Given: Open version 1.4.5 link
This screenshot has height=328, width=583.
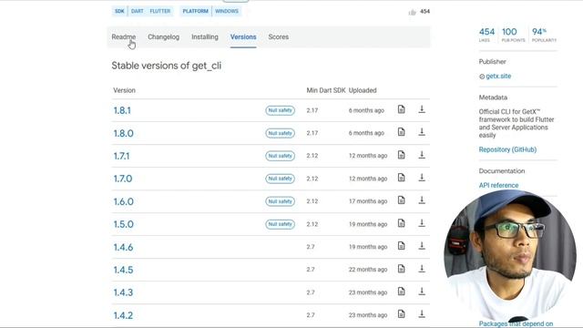Looking at the screenshot, I should (123, 270).
